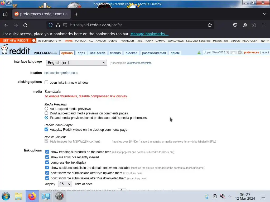Image resolution: width=270 pixels, height=202 pixels.
Task: Click set location preferences link
Action: (x=61, y=73)
